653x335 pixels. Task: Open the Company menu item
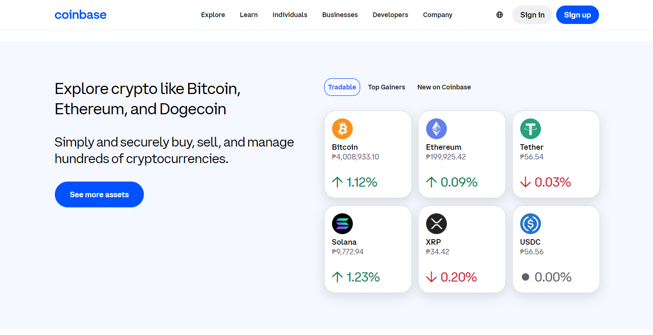(438, 15)
